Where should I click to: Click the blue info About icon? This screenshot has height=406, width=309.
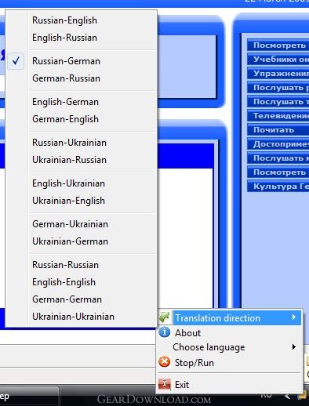(x=165, y=332)
